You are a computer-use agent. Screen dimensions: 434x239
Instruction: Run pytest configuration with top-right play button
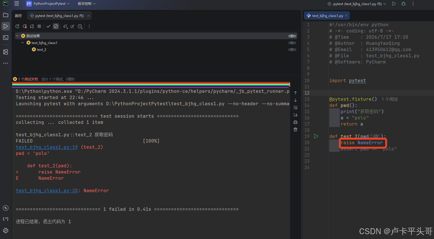pos(394,4)
